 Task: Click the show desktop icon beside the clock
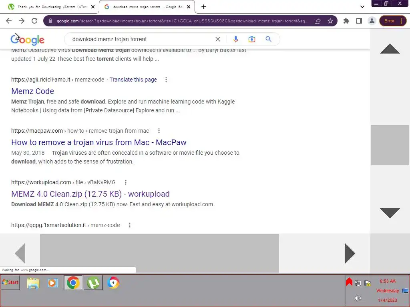405,291
